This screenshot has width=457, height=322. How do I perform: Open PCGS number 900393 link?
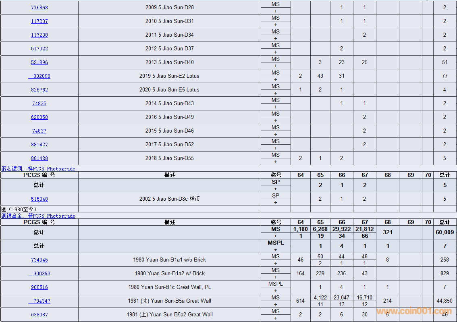[40, 274]
